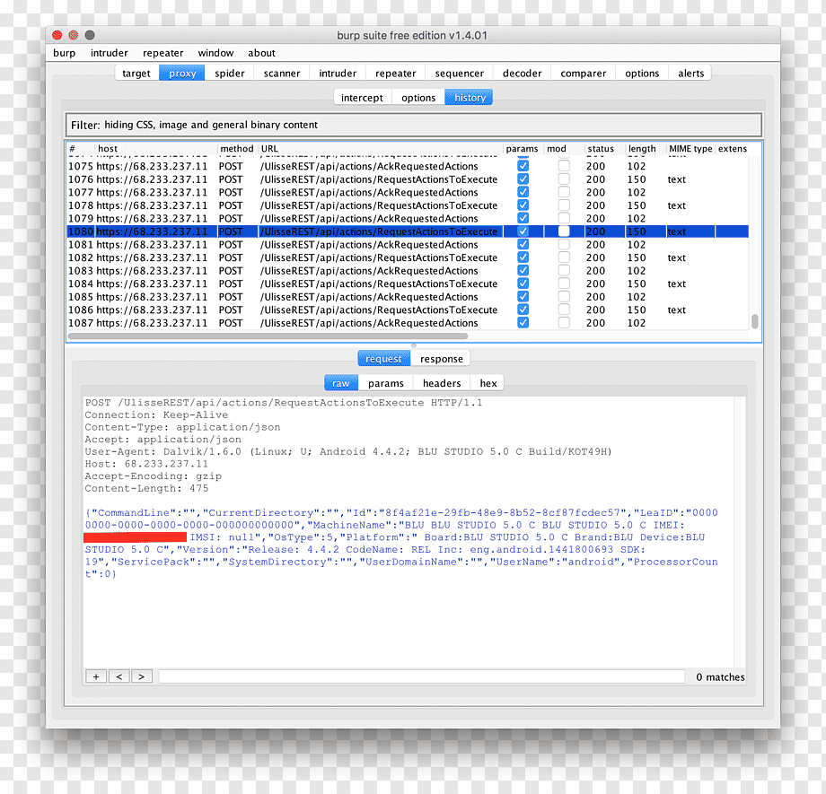Select row 1086 RequestActionsToExecute URL

[x=378, y=310]
